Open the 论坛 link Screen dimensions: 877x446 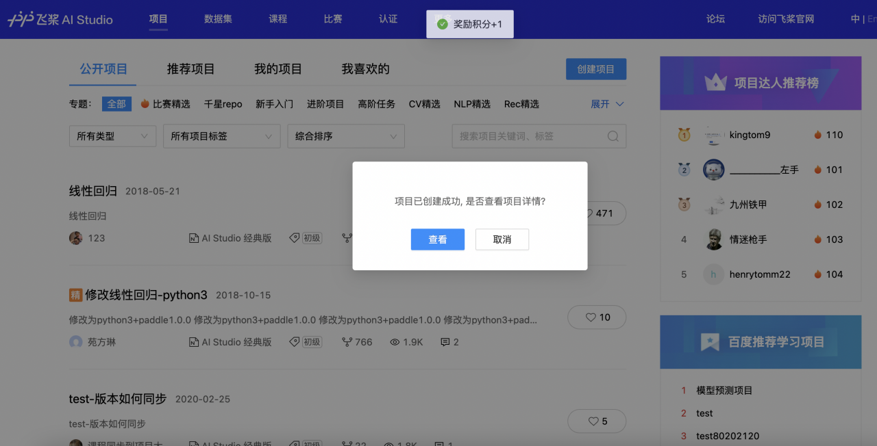pos(715,19)
